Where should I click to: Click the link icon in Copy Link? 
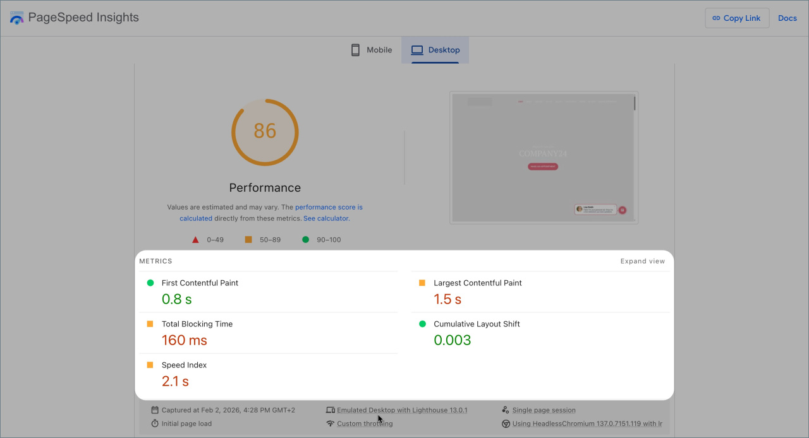716,18
